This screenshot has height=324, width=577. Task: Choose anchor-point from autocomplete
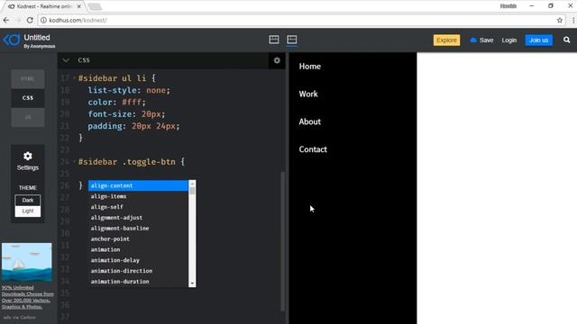click(x=138, y=238)
